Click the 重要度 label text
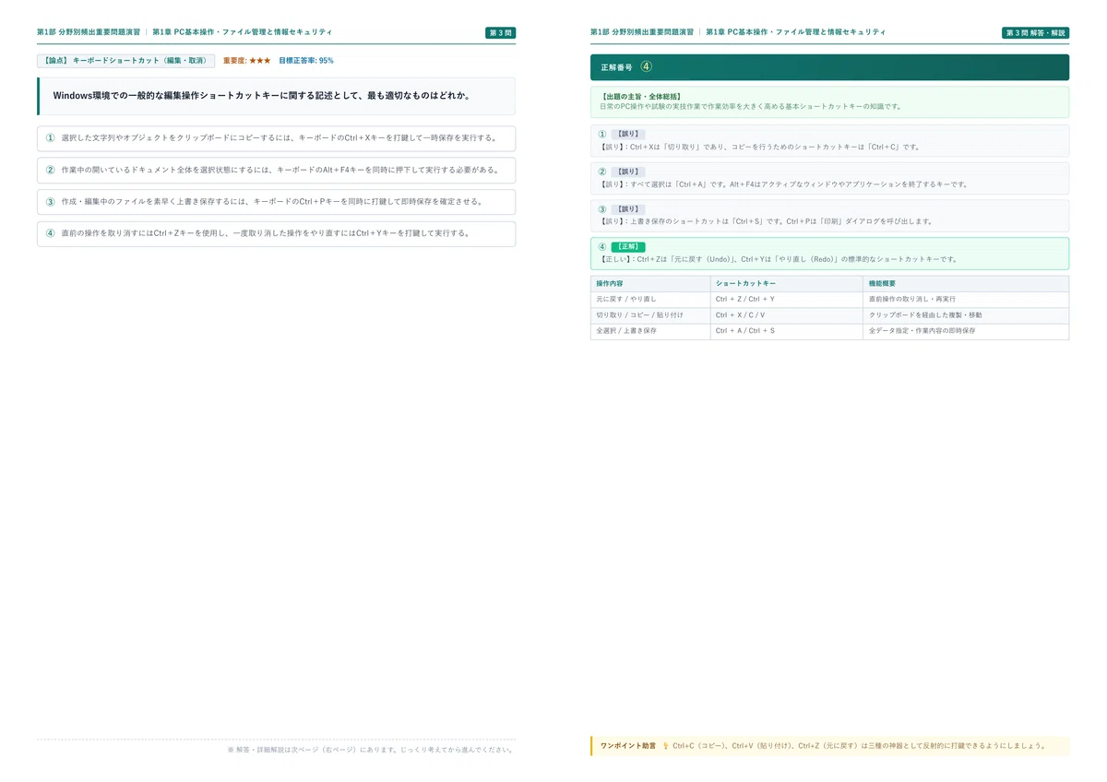 (234, 61)
